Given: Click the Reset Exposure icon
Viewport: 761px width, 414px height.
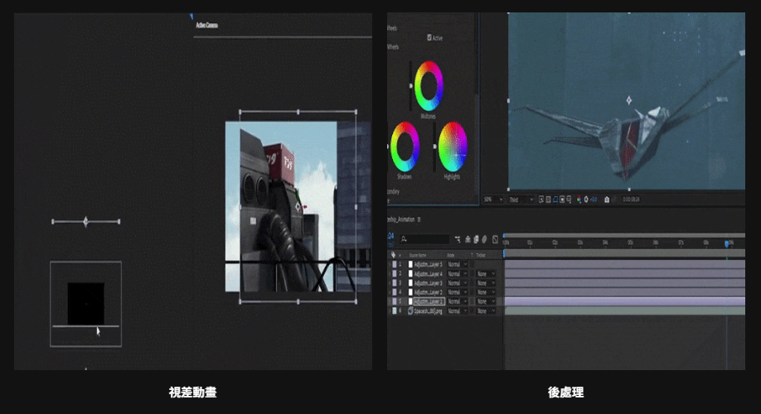Looking at the screenshot, I should coord(586,200).
